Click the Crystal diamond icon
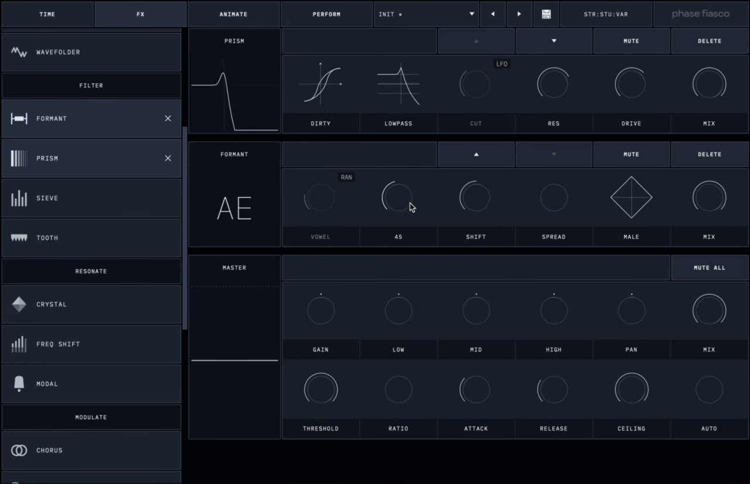 tap(19, 304)
